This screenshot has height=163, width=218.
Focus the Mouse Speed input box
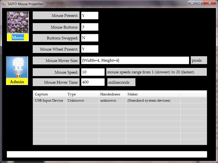[93, 72]
